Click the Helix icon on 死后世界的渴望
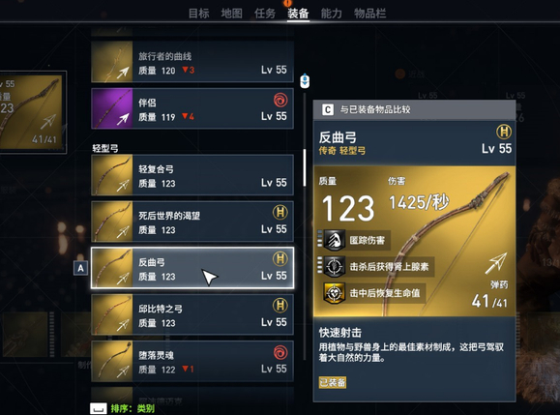This screenshot has width=560, height=415. click(x=280, y=212)
